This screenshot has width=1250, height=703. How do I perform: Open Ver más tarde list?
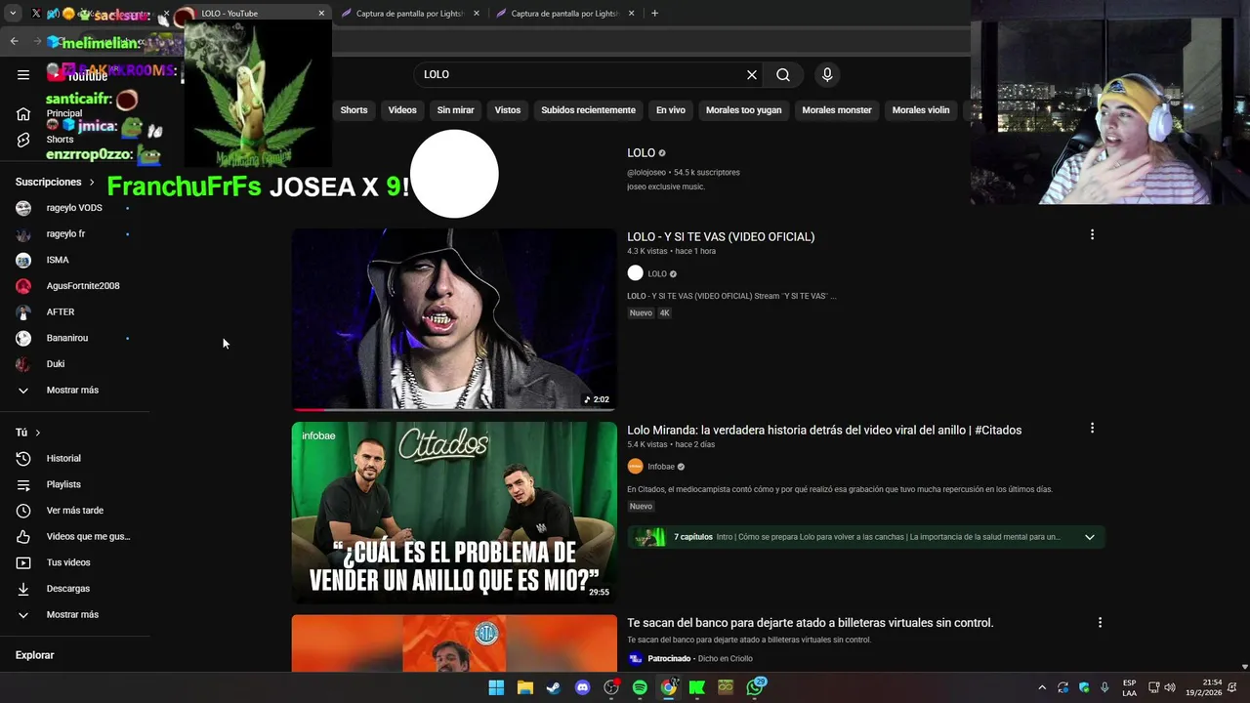pyautogui.click(x=75, y=510)
